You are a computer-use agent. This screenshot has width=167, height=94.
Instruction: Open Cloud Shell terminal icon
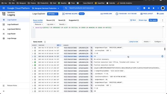click(144, 8)
